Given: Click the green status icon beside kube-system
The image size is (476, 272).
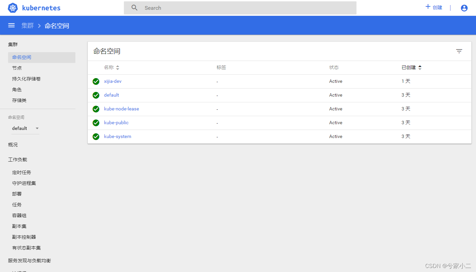Looking at the screenshot, I should click(x=96, y=136).
